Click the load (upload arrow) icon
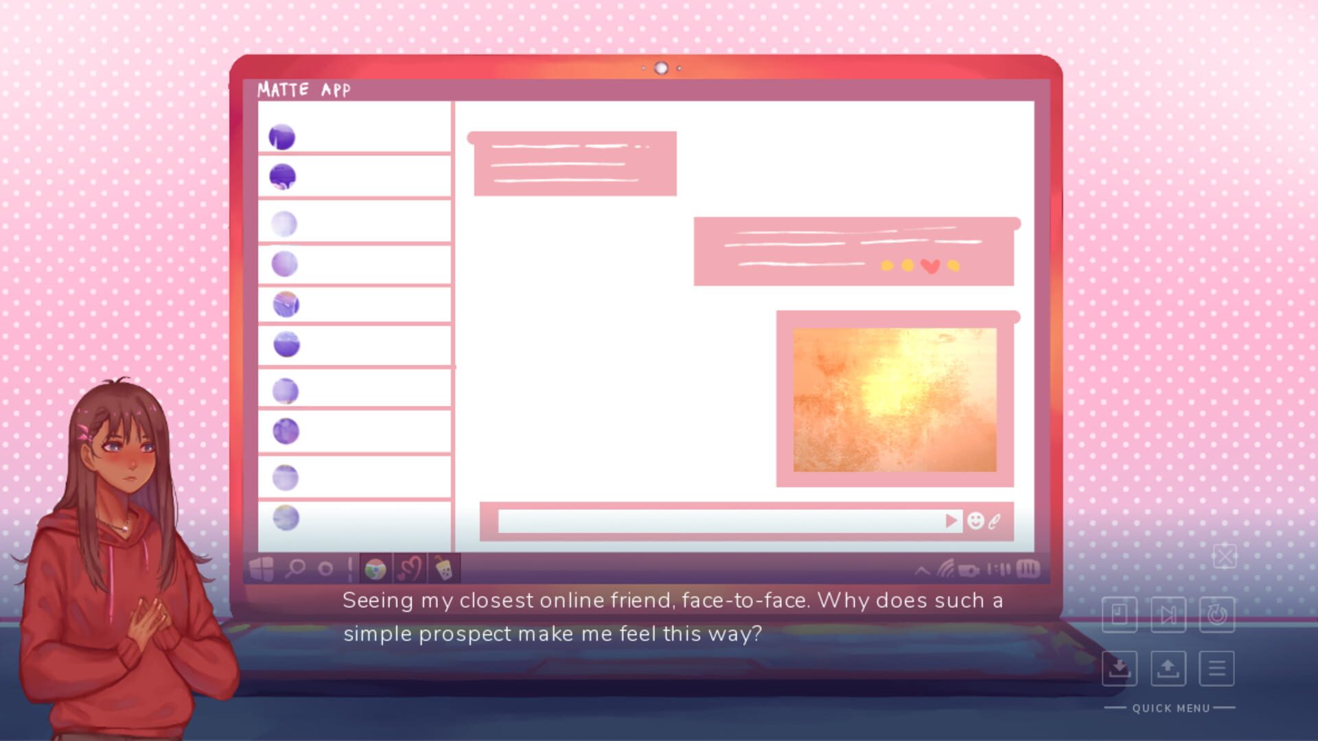Viewport: 1318px width, 741px height. [x=1168, y=668]
